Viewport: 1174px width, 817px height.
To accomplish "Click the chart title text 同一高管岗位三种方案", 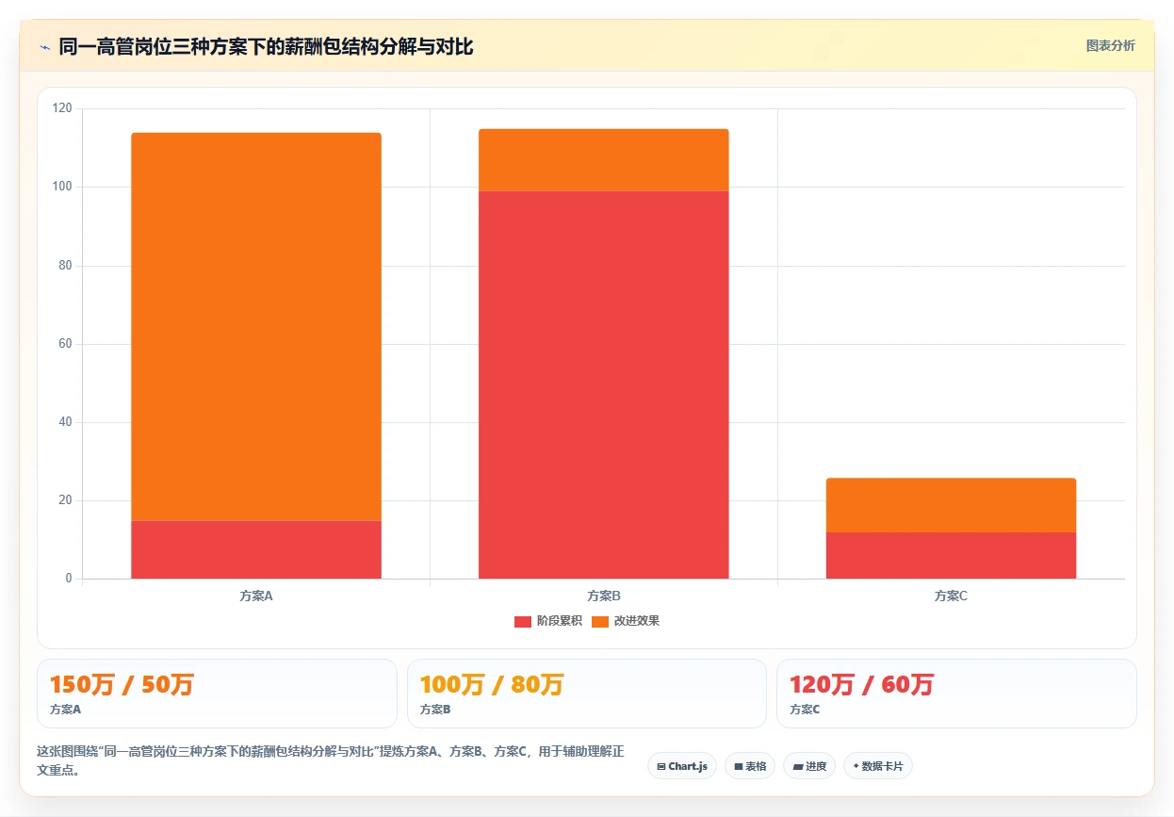I will coord(153,46).
